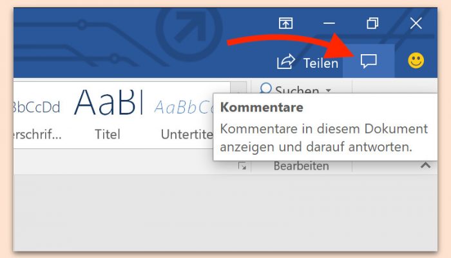Expand the dropdown arrow beside Suchen
Viewport: 451px width, 258px height.
point(329,90)
